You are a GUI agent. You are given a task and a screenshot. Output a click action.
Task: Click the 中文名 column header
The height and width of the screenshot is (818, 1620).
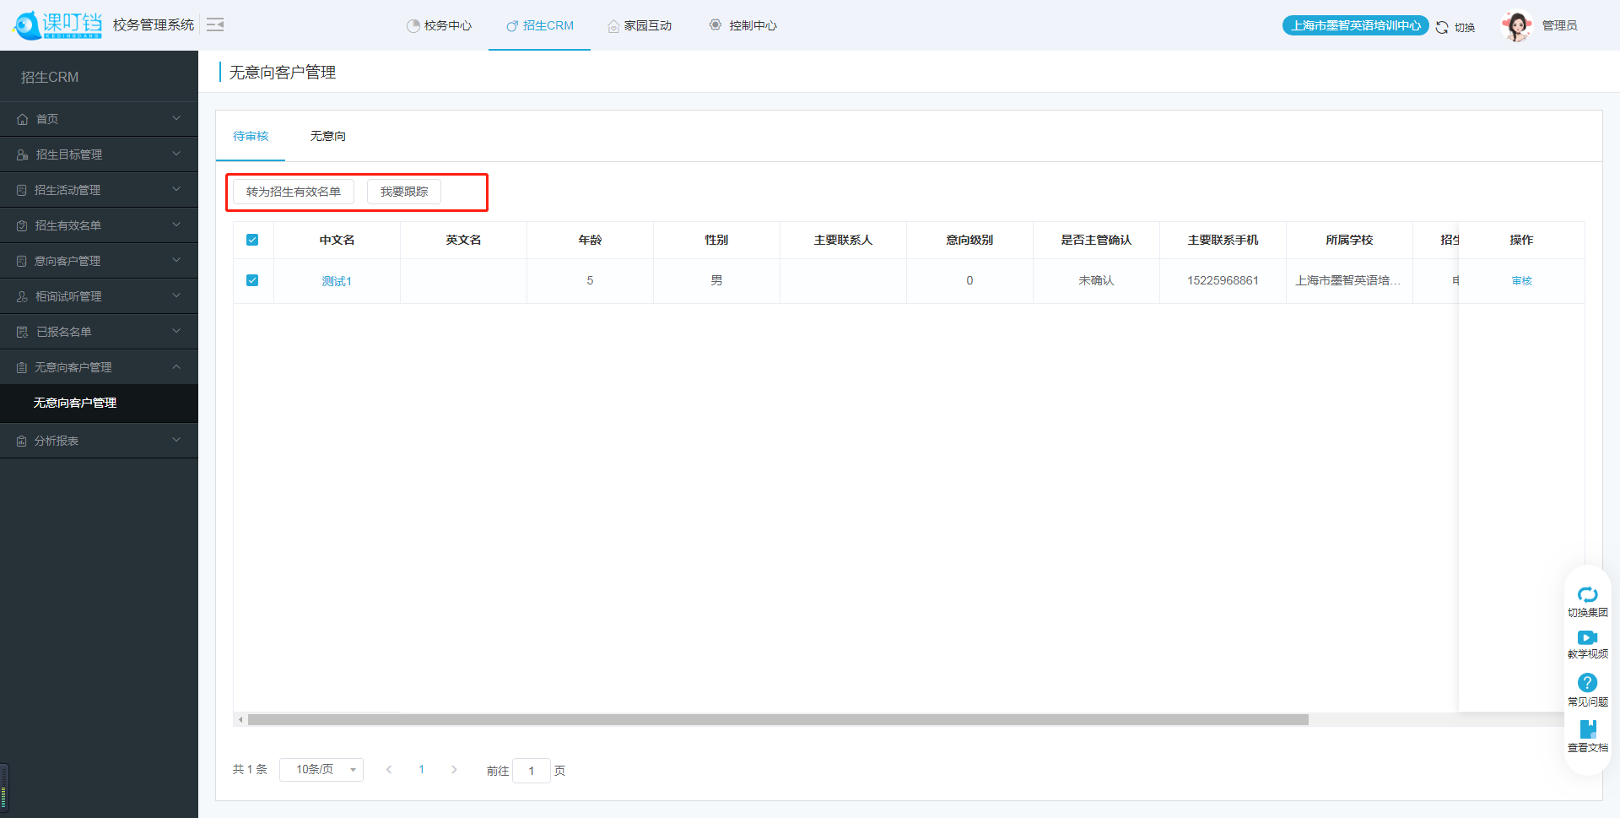337,240
